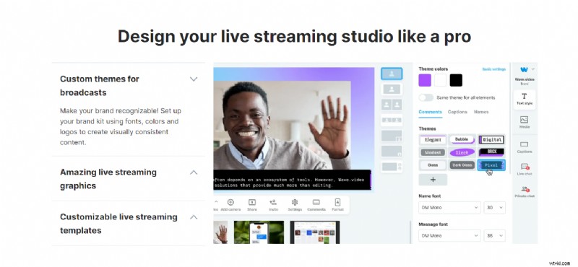Open the Name font DM Mono dropdown
Viewport: 578px width, 267px height.
click(449, 207)
